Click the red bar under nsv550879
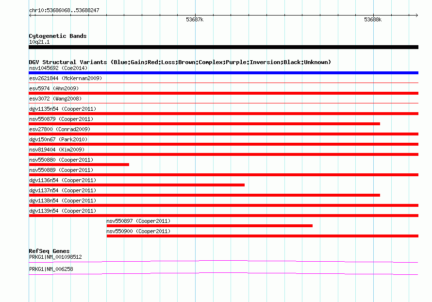Viewport: 432px width, 302px height. tap(204, 124)
